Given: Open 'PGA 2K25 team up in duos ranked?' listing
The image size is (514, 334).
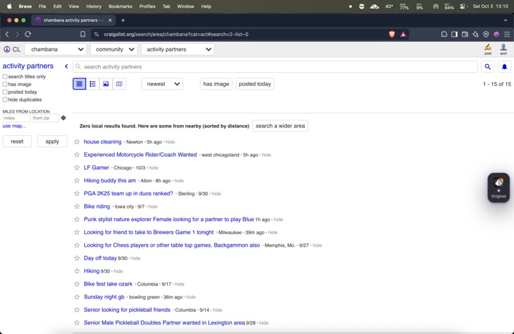Looking at the screenshot, I should tap(129, 193).
